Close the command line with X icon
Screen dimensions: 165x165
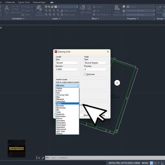39,158
